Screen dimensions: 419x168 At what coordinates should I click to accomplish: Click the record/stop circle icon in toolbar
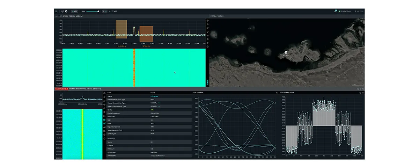[66, 11]
